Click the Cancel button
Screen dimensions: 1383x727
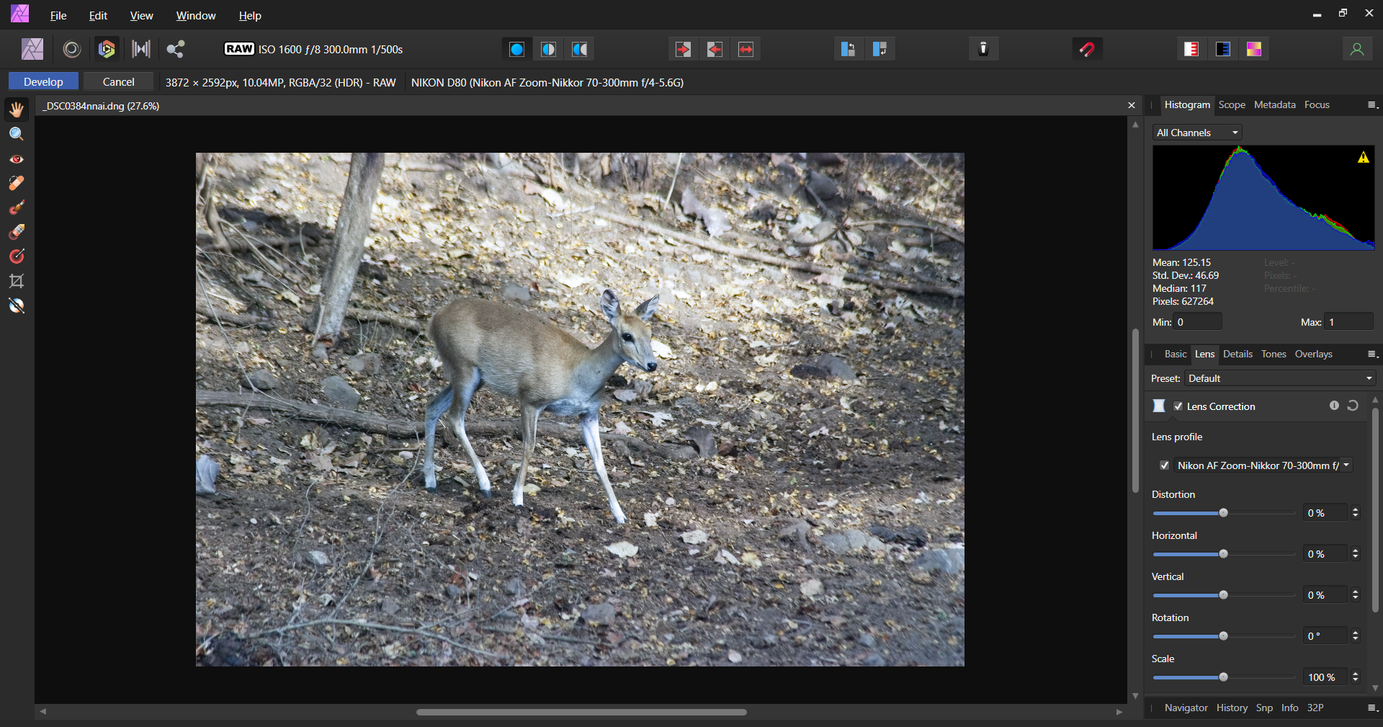pos(118,81)
